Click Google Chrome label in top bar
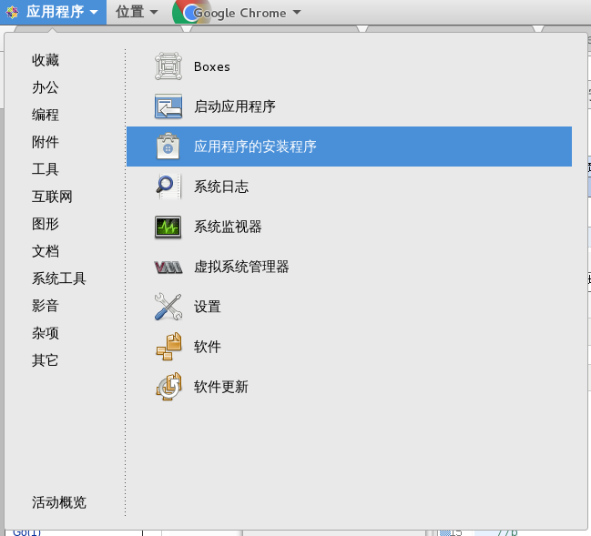 [x=239, y=13]
